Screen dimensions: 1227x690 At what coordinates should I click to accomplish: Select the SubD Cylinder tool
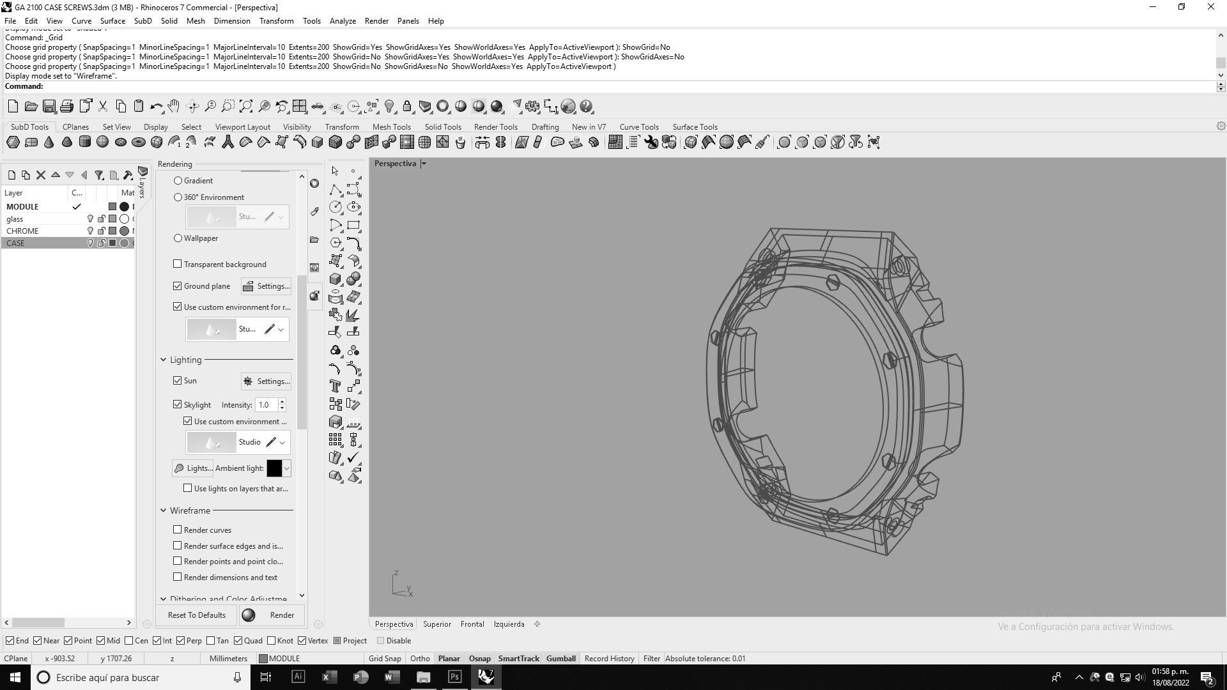click(x=84, y=142)
